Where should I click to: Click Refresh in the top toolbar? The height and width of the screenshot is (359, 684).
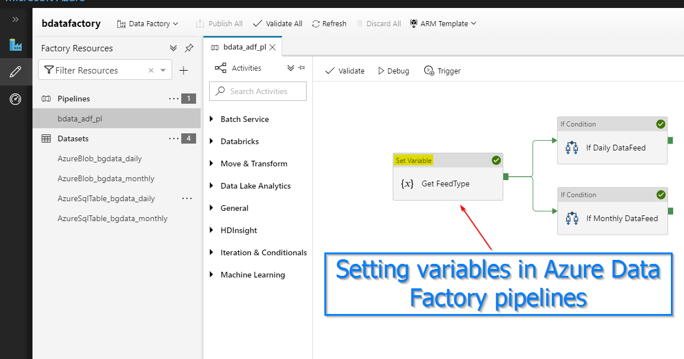point(329,23)
